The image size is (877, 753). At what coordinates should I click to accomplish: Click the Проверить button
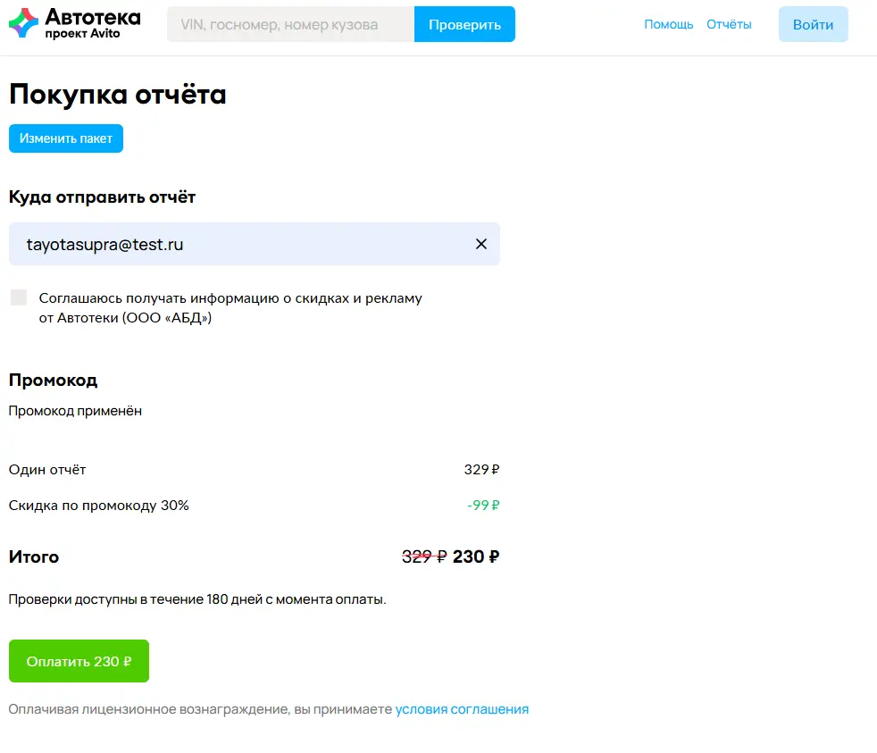click(464, 24)
